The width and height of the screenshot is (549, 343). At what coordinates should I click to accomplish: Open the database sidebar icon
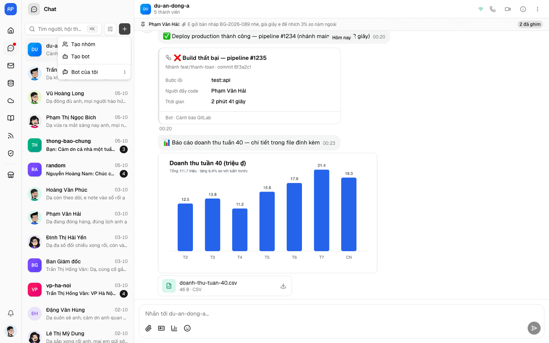click(11, 83)
